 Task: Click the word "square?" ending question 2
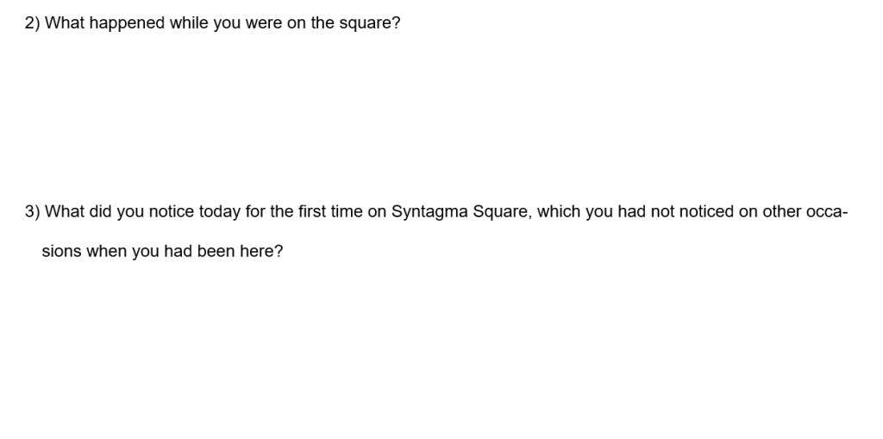click(372, 23)
